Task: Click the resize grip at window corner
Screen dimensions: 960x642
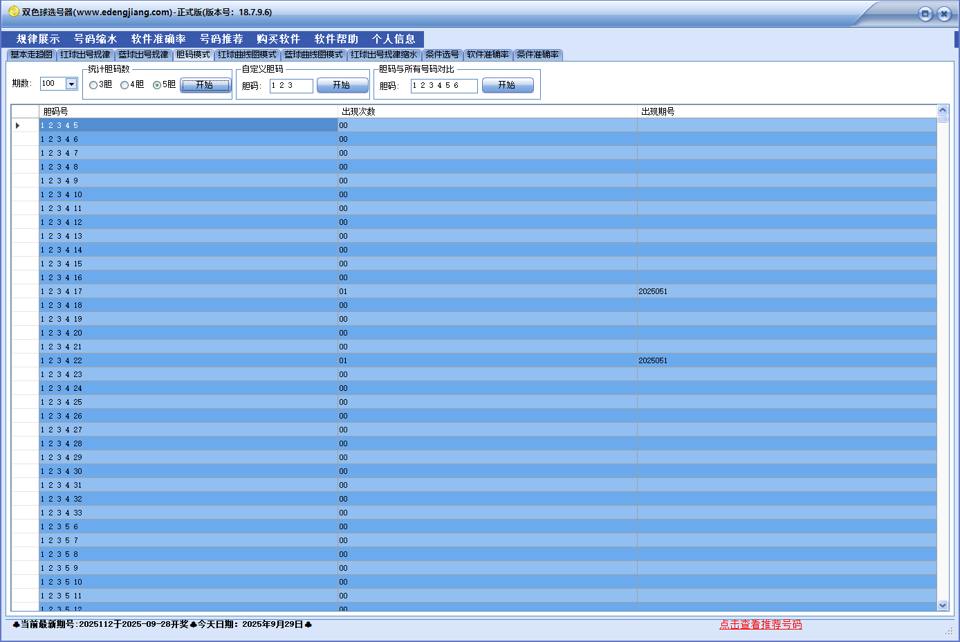Action: coord(949,631)
